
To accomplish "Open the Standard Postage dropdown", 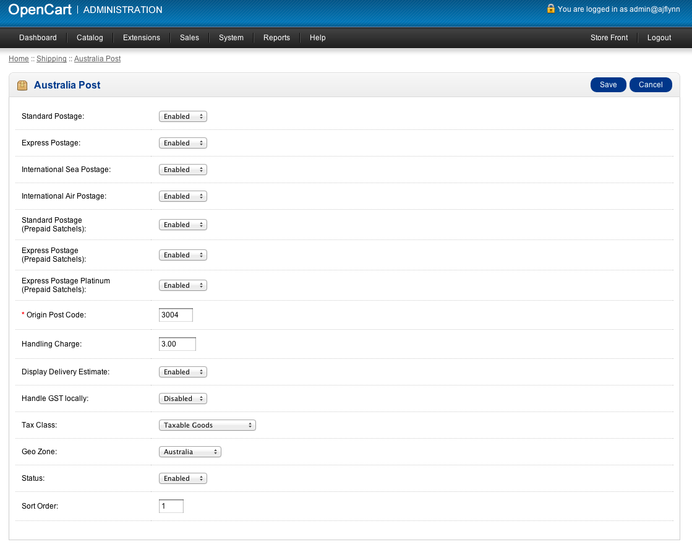I will coord(182,116).
